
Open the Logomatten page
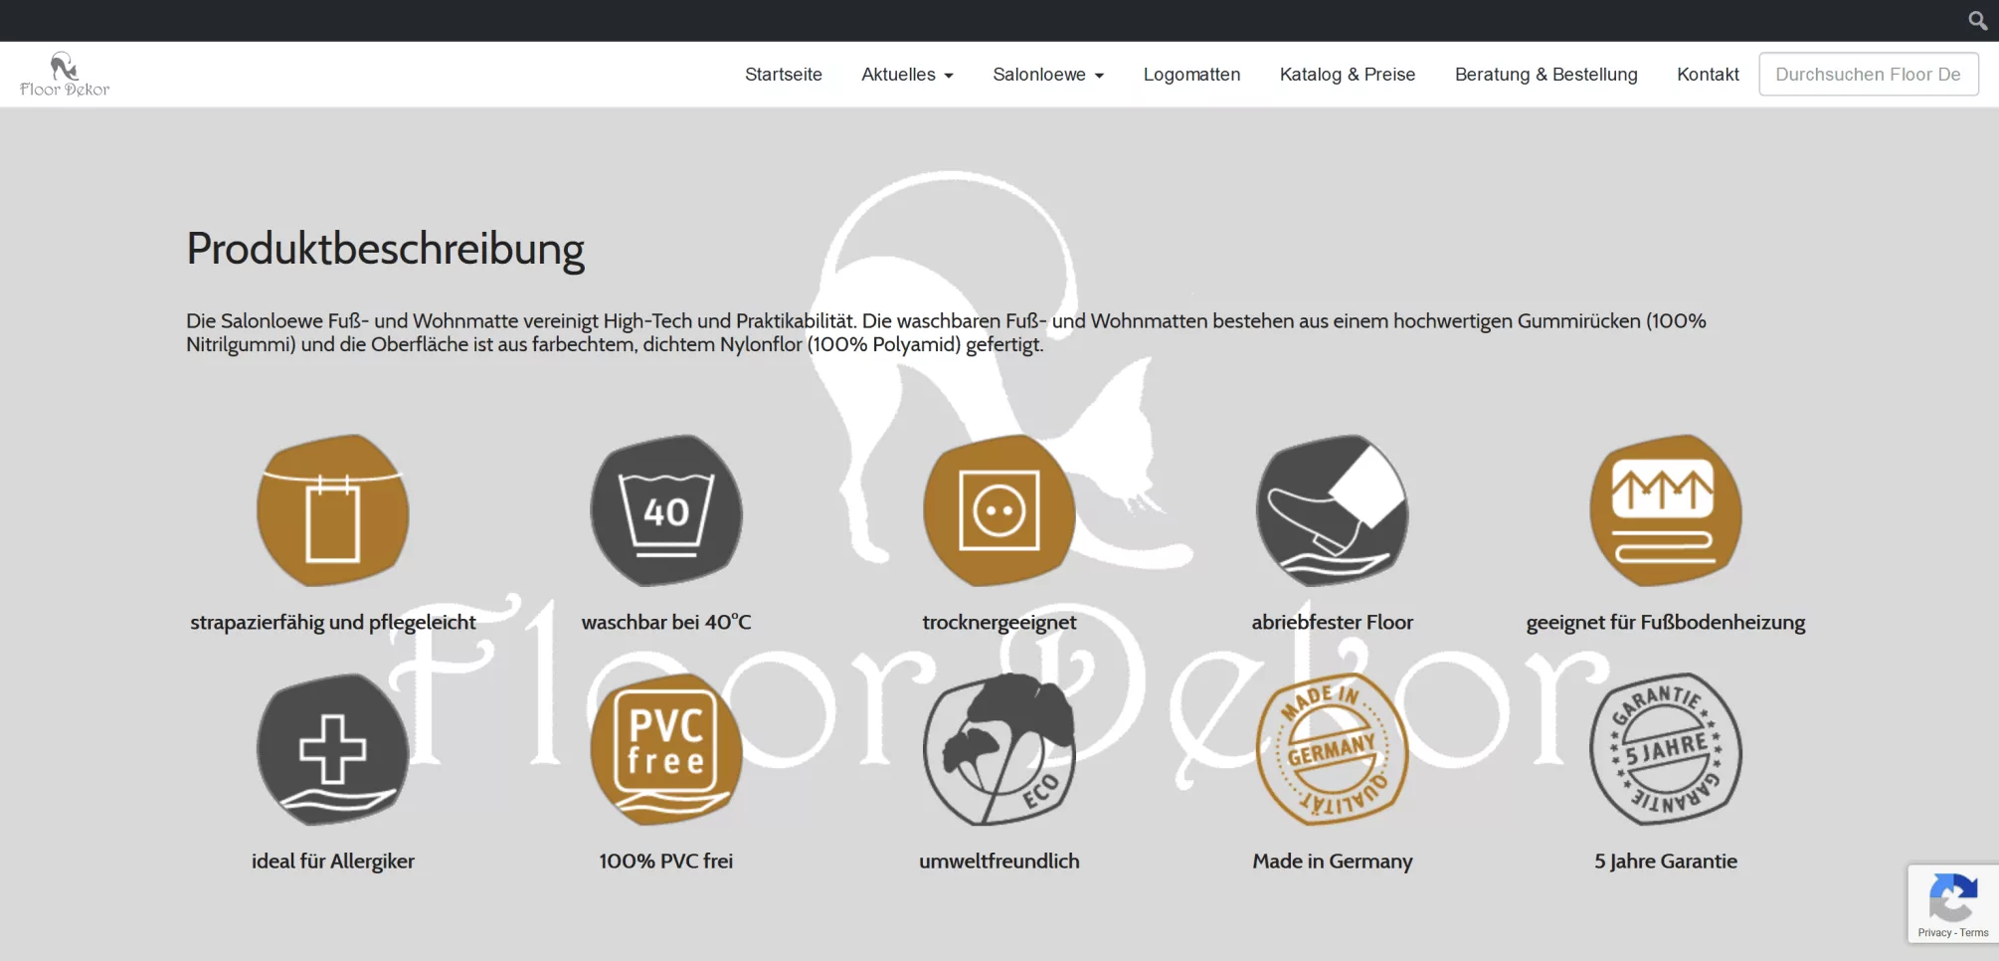point(1191,75)
